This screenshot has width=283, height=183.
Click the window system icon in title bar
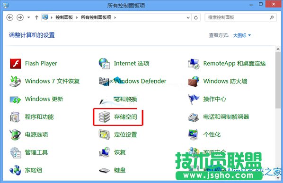(6, 5)
